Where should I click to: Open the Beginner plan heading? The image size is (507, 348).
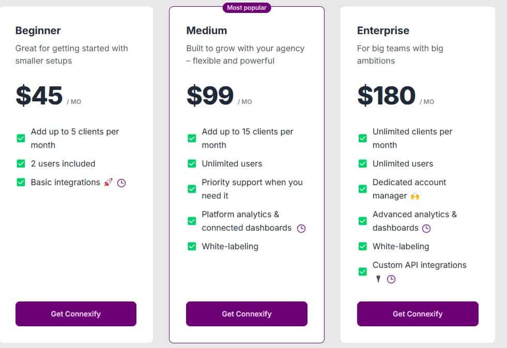(38, 31)
